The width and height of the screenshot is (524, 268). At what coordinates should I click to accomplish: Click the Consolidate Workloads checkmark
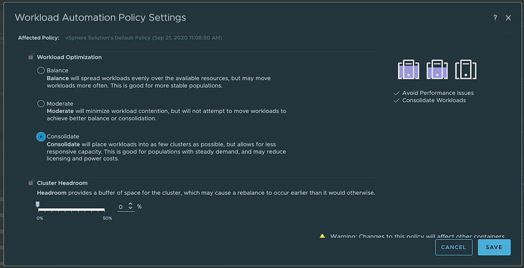pyautogui.click(x=397, y=100)
